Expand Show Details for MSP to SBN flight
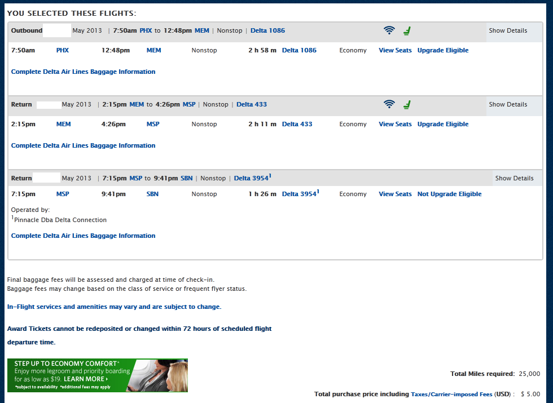This screenshot has height=403, width=553. [514, 178]
